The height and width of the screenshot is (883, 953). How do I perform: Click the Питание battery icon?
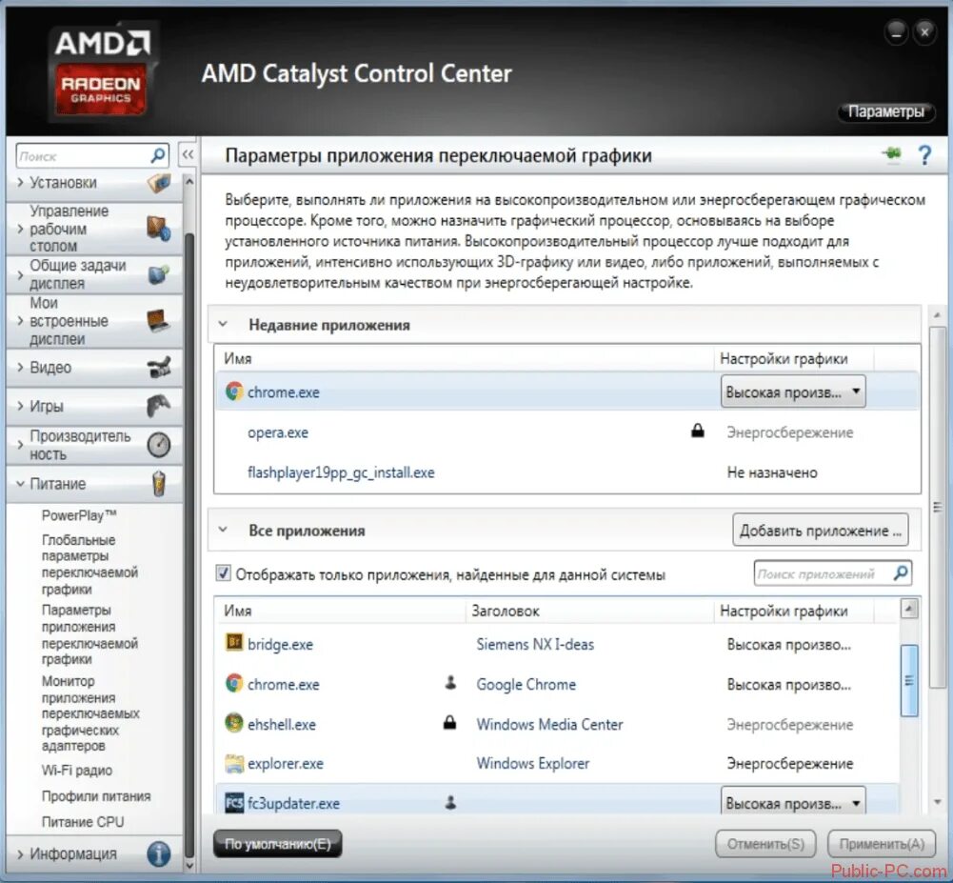coord(159,484)
